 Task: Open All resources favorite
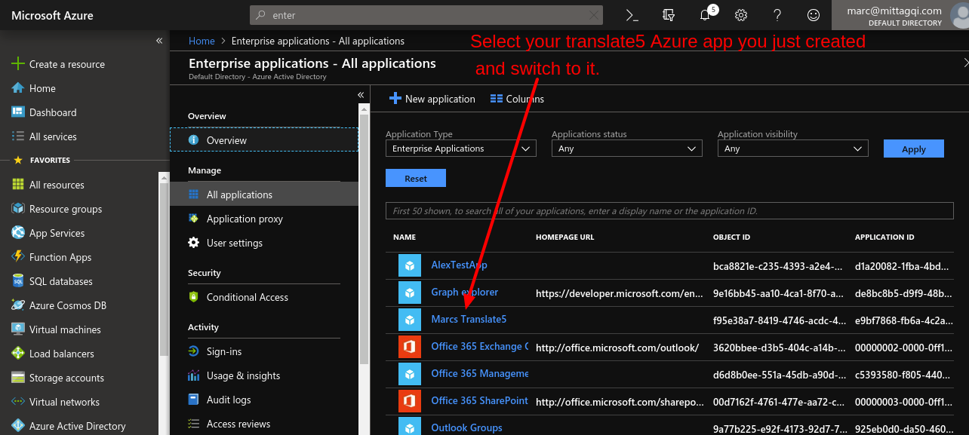point(48,185)
